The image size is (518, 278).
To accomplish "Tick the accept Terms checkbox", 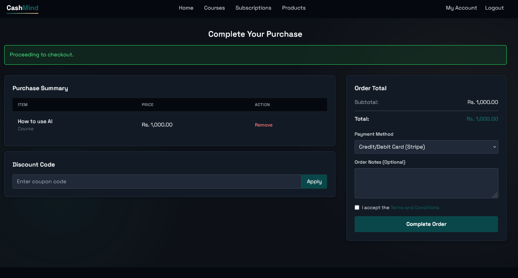I will point(357,207).
